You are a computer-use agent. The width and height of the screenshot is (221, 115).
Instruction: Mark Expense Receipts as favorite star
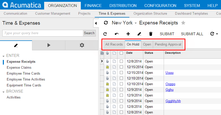click(183, 23)
